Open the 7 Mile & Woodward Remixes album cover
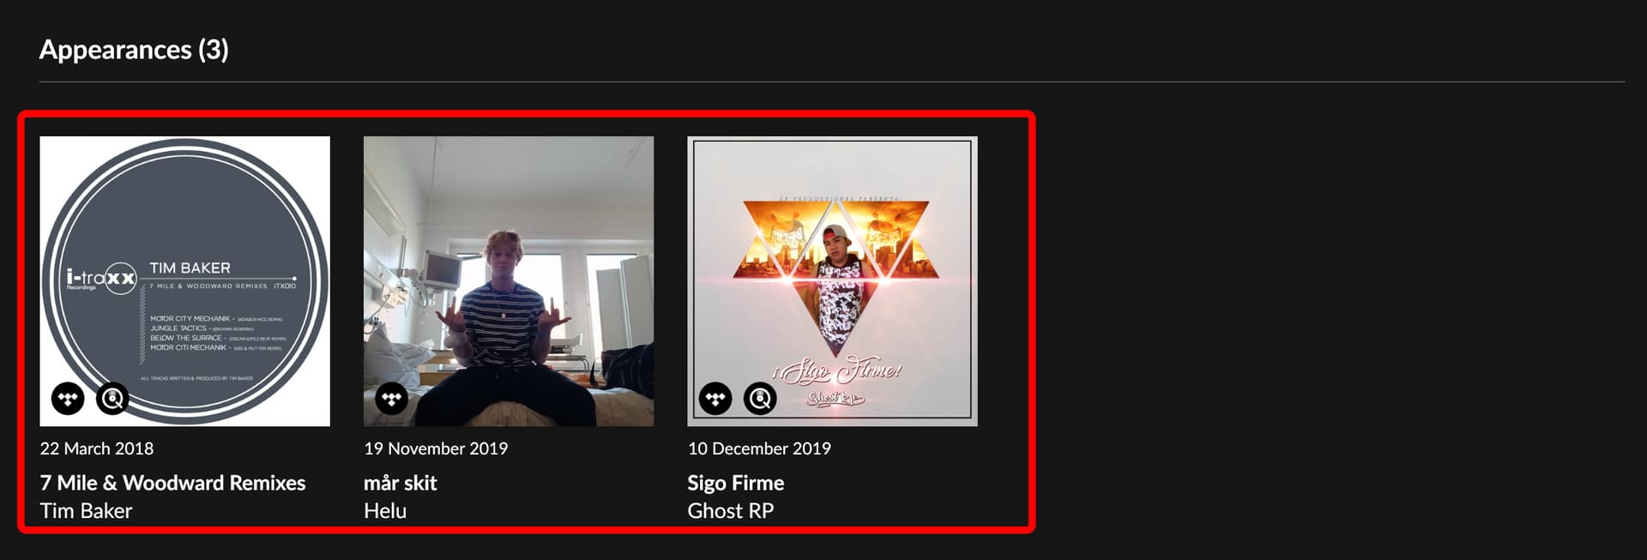Screen dimensions: 1647x560 point(184,281)
